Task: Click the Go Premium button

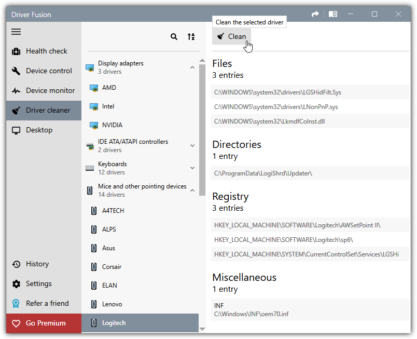Action: pyautogui.click(x=44, y=323)
